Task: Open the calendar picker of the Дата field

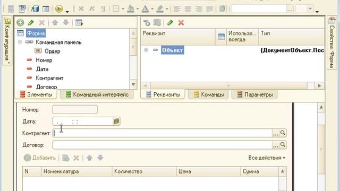Action: [116, 121]
